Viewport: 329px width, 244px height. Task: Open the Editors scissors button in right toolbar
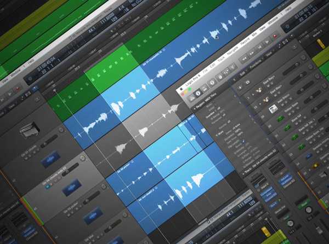click(x=232, y=68)
